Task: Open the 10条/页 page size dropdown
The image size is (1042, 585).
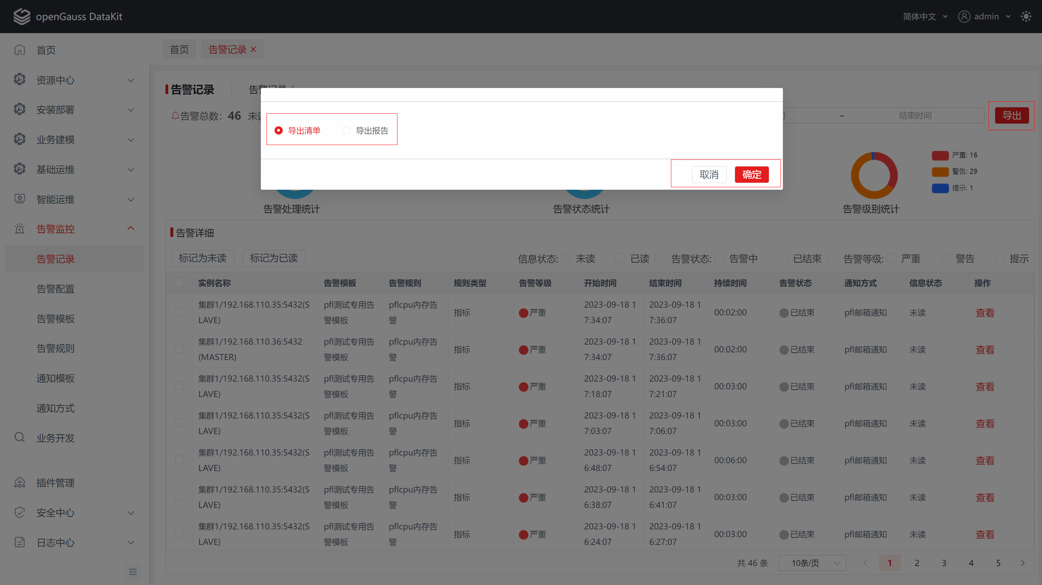Action: tap(812, 563)
